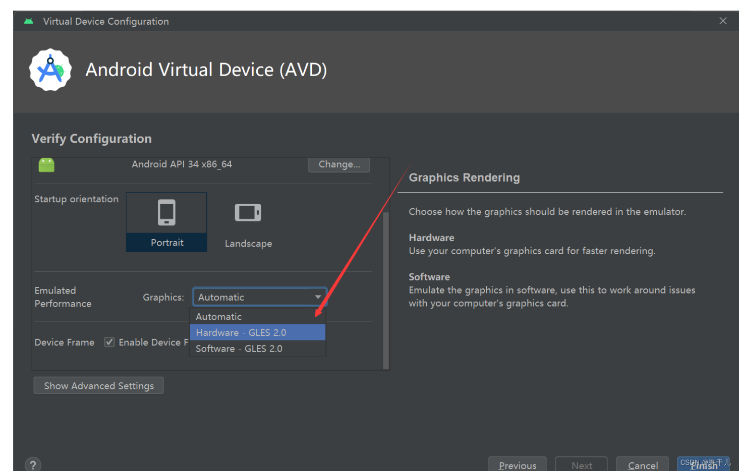Image resolution: width=739 pixels, height=471 pixels.
Task: Click the Hardware help heading
Action: [x=431, y=238]
